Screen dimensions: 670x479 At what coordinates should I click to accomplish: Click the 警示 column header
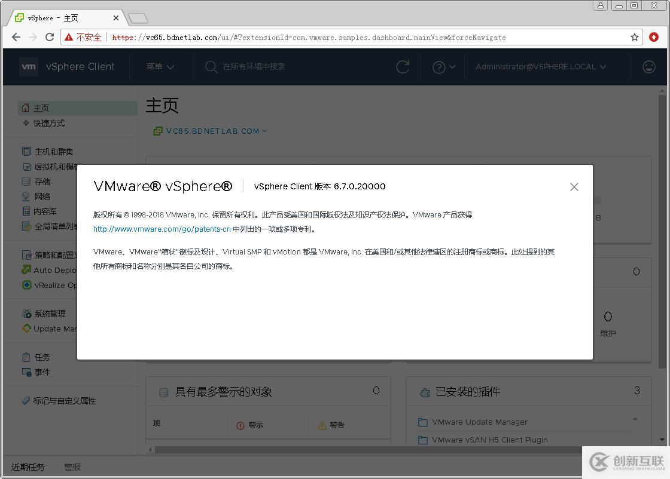coord(256,425)
